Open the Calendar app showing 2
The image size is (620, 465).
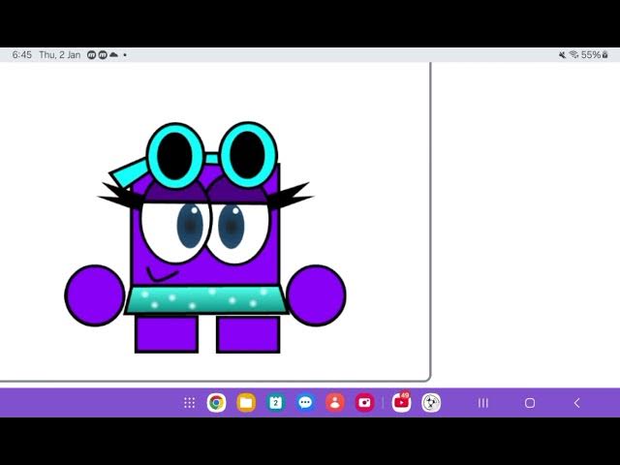[275, 403]
